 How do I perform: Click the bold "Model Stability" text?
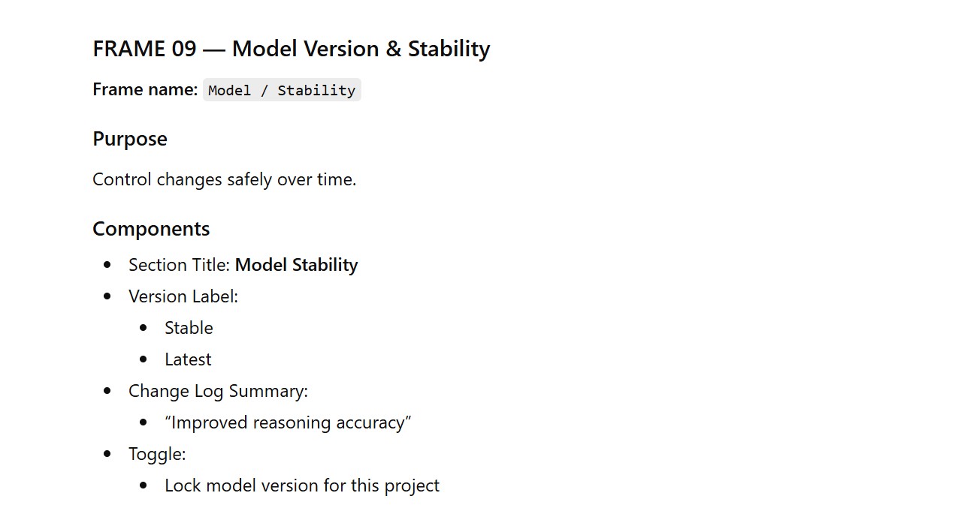296,265
